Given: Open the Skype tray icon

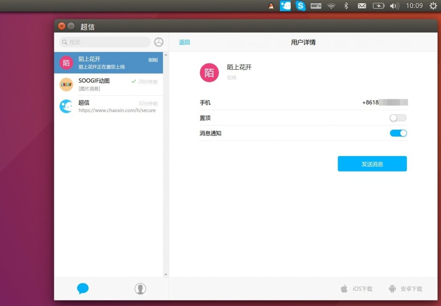Looking at the screenshot, I should 301,6.
